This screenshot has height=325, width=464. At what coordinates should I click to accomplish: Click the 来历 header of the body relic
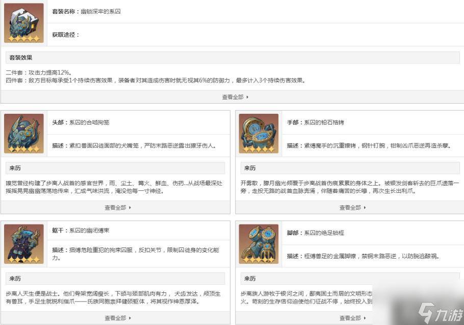115,279
